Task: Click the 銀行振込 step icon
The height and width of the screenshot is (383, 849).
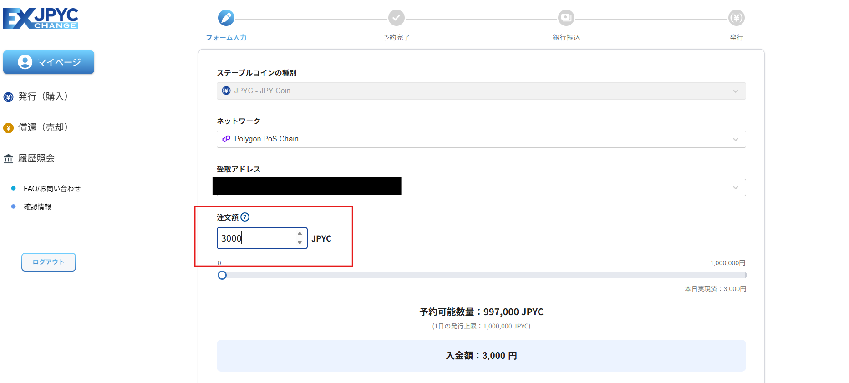Action: tap(566, 18)
